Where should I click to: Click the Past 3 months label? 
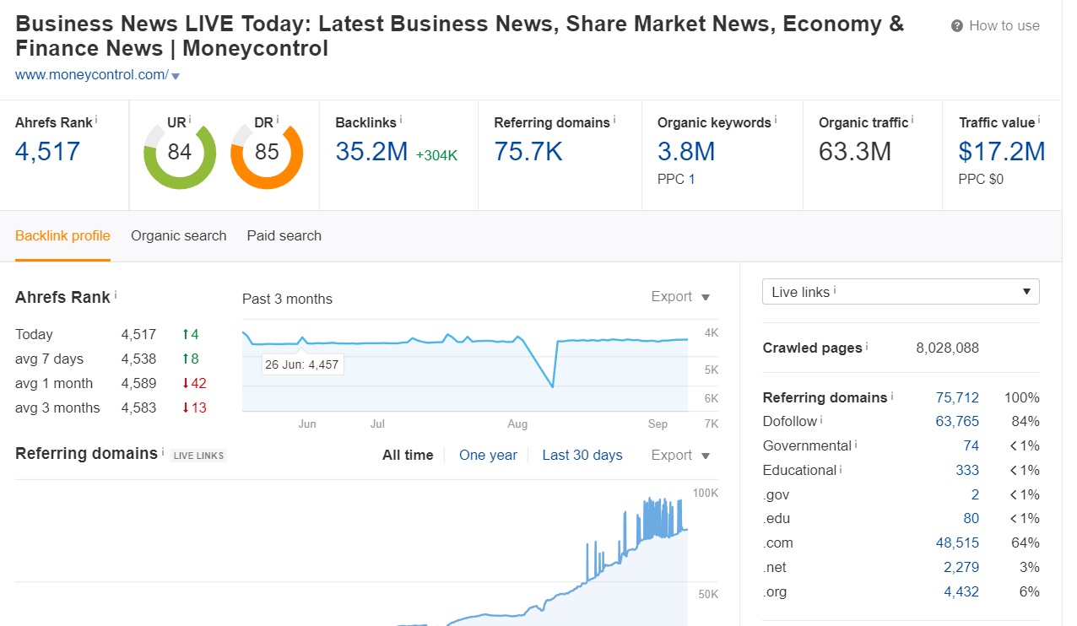pyautogui.click(x=287, y=299)
